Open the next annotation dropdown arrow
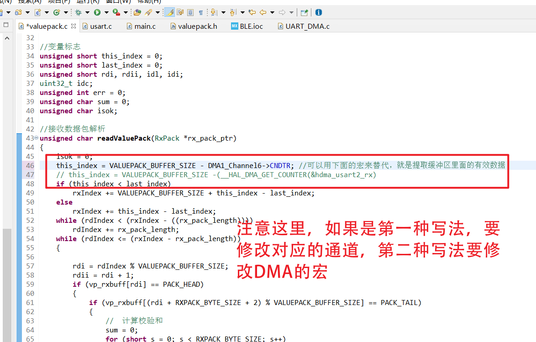 tap(223, 13)
